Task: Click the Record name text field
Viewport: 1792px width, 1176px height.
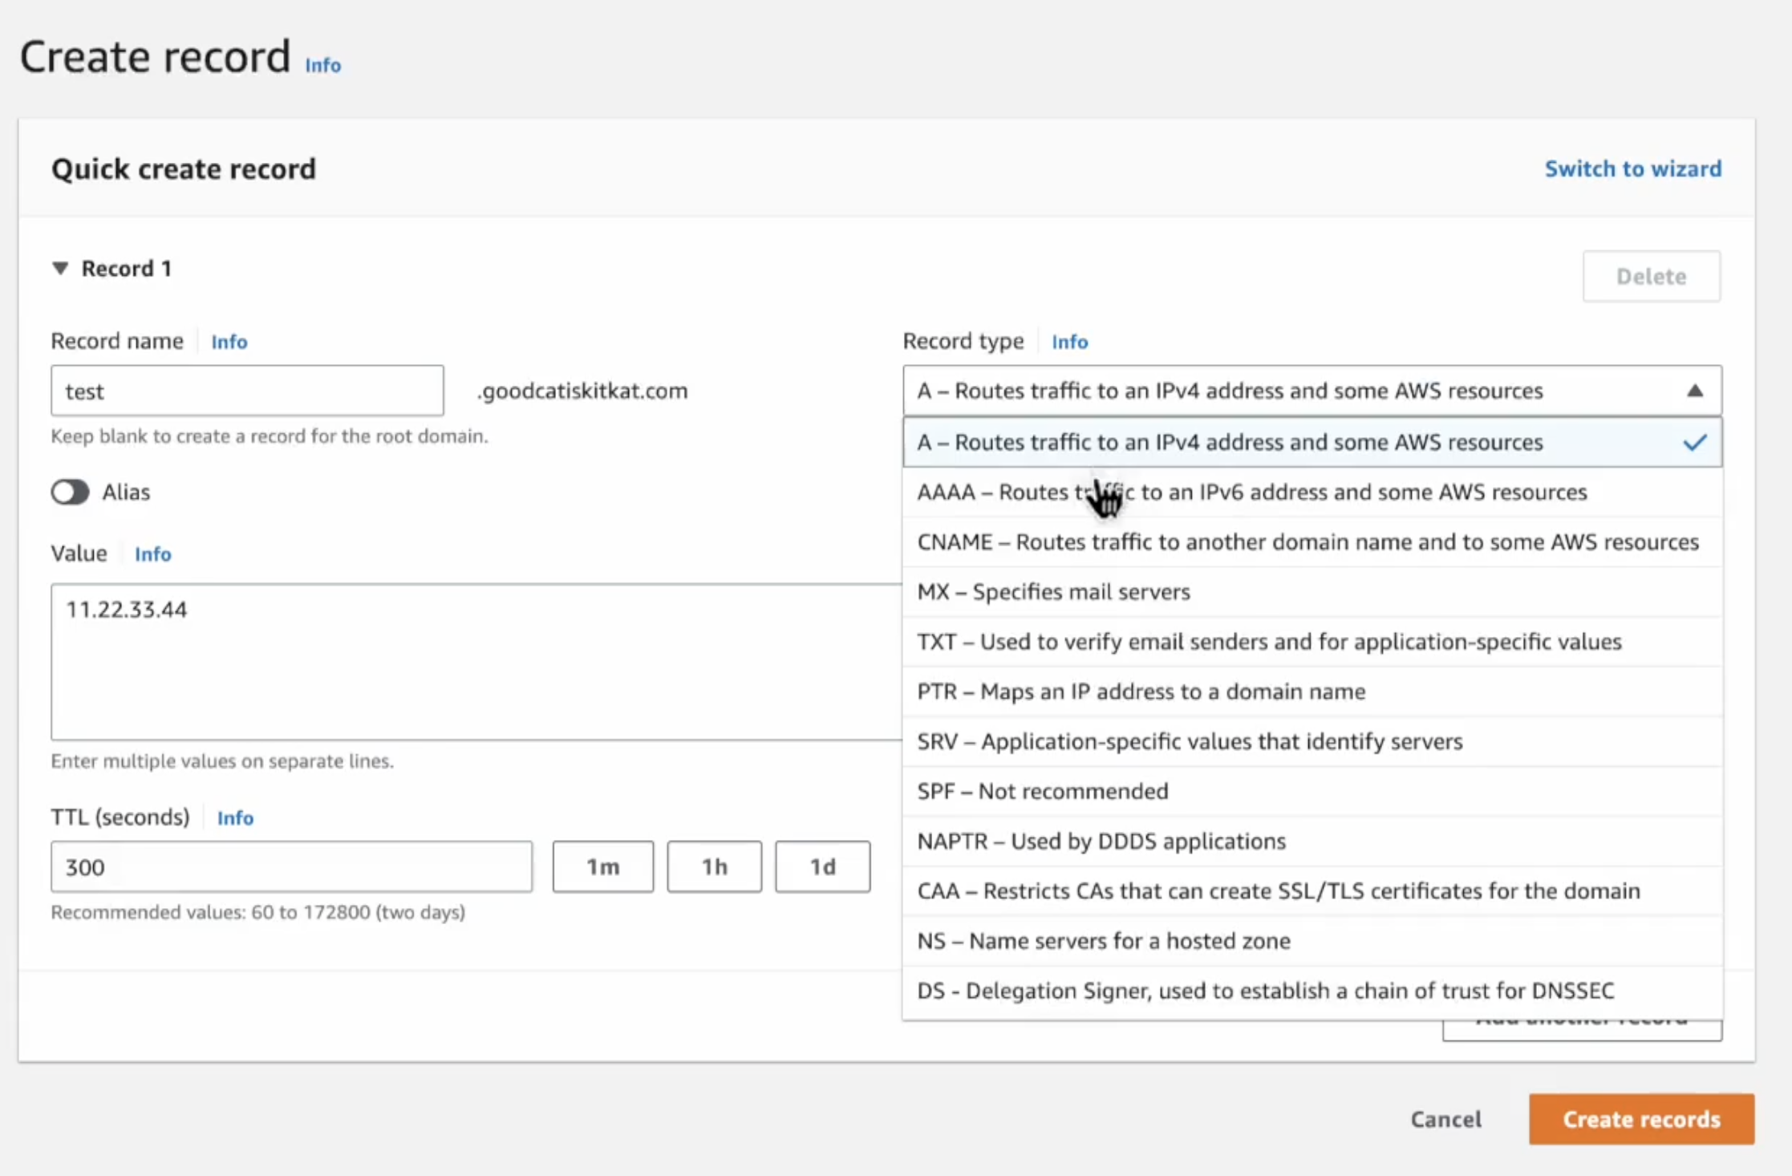Action: pyautogui.click(x=247, y=391)
